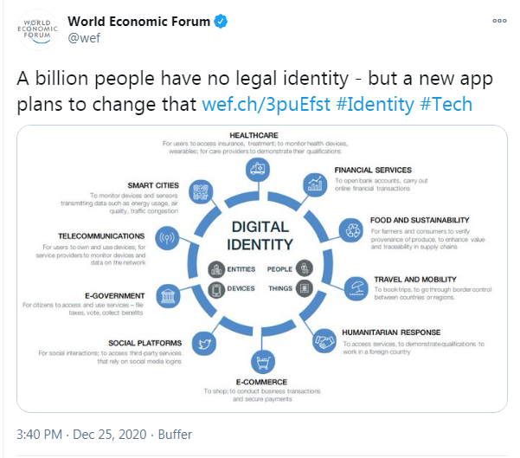Screen dimensions: 520x458
Task: Follow the wef.ch/3puEfst link
Action: 266,104
